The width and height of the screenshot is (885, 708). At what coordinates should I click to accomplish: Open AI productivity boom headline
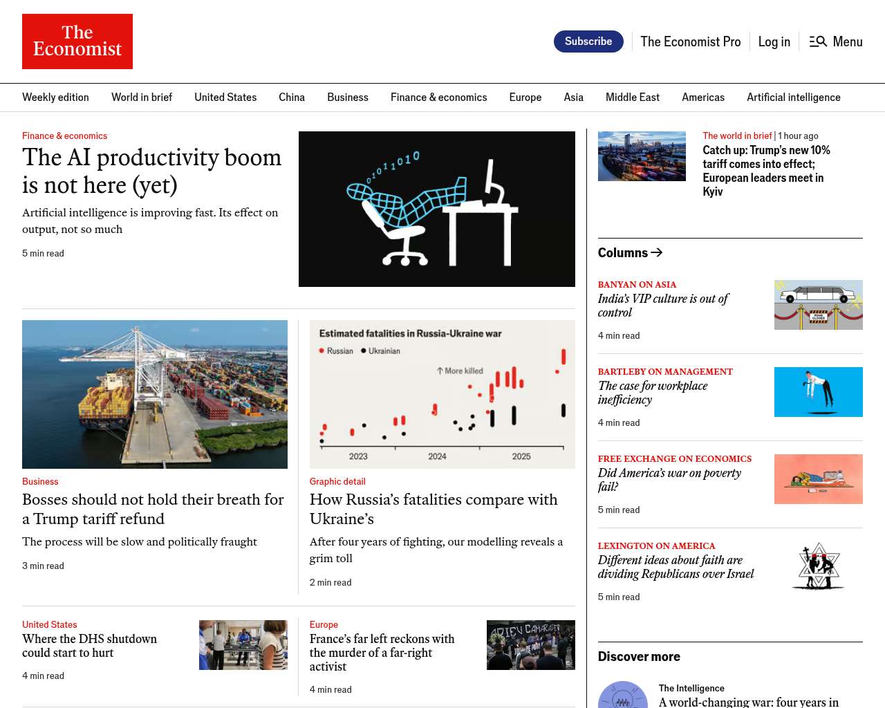pyautogui.click(x=152, y=171)
